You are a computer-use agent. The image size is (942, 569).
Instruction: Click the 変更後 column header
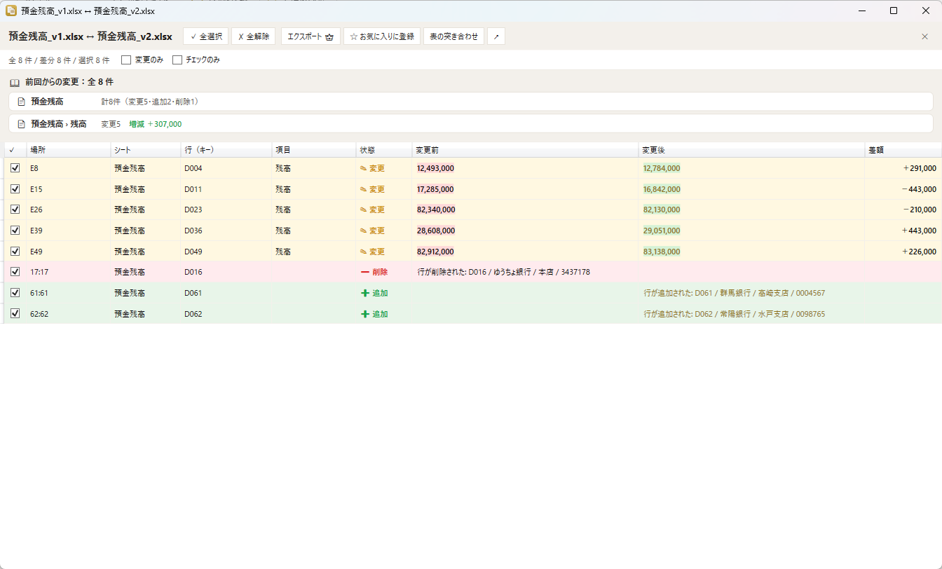(751, 150)
